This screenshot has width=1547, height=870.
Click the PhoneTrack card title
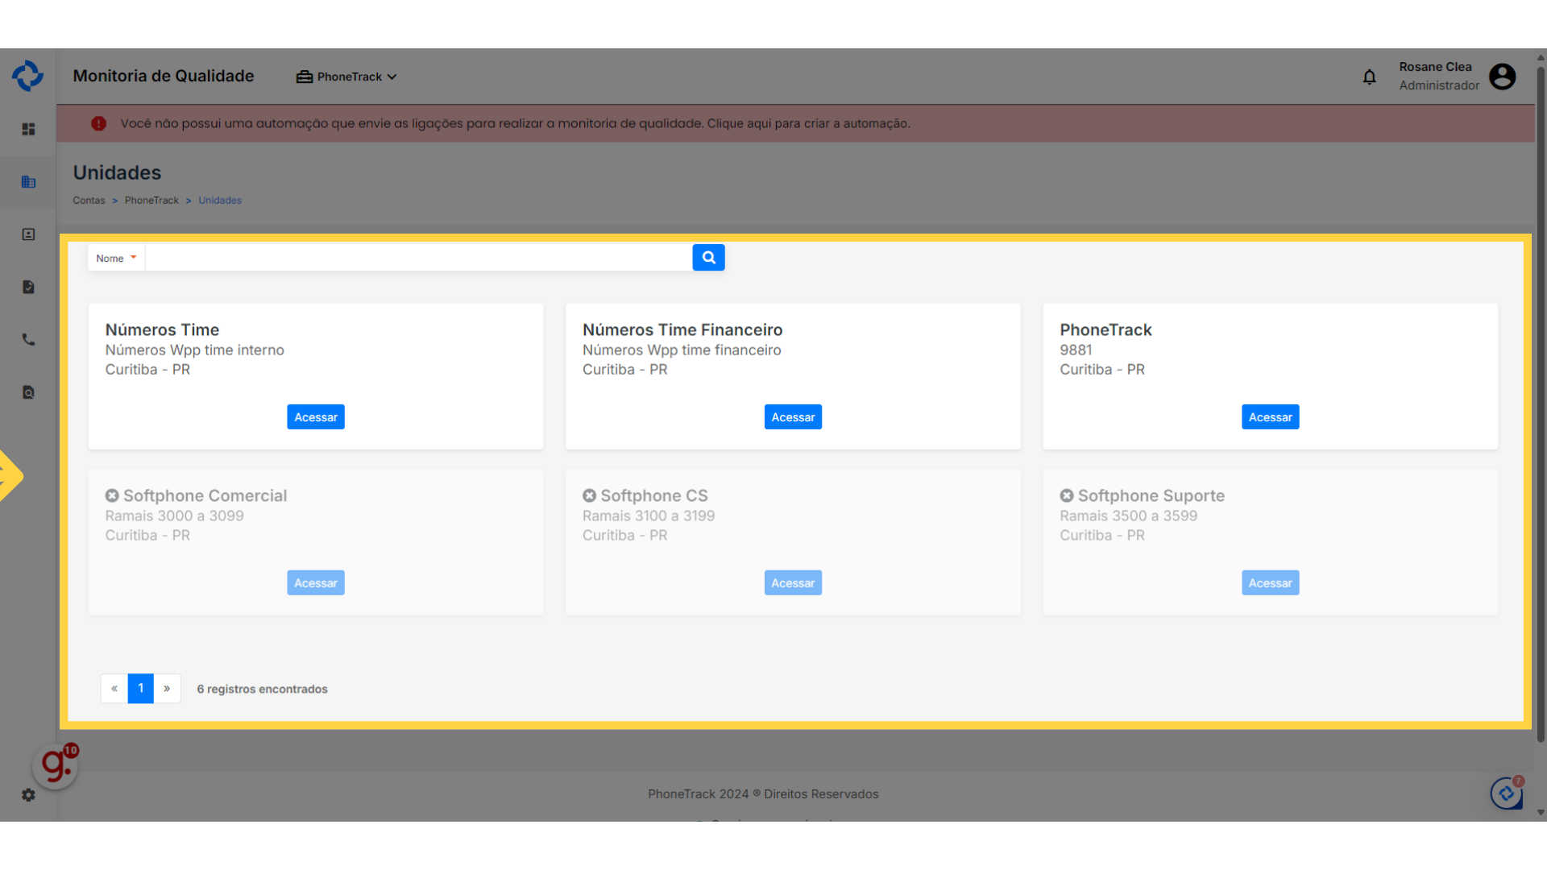1105,329
